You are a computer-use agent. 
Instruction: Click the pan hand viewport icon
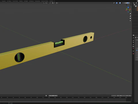(130, 16)
